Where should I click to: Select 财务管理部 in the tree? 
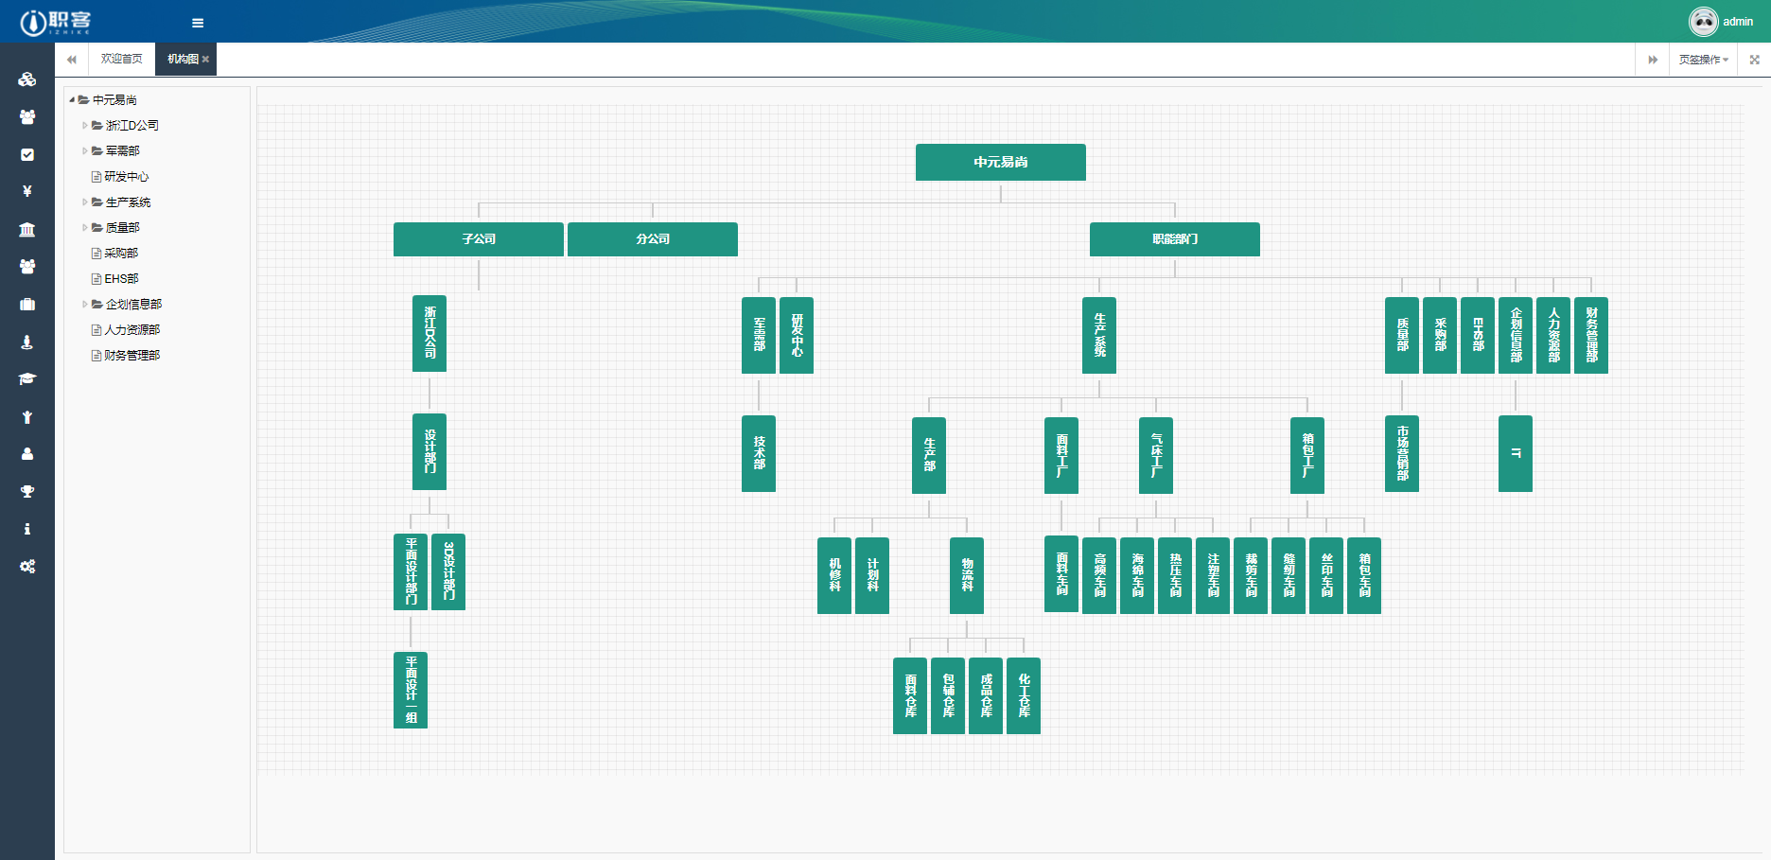[x=132, y=355]
